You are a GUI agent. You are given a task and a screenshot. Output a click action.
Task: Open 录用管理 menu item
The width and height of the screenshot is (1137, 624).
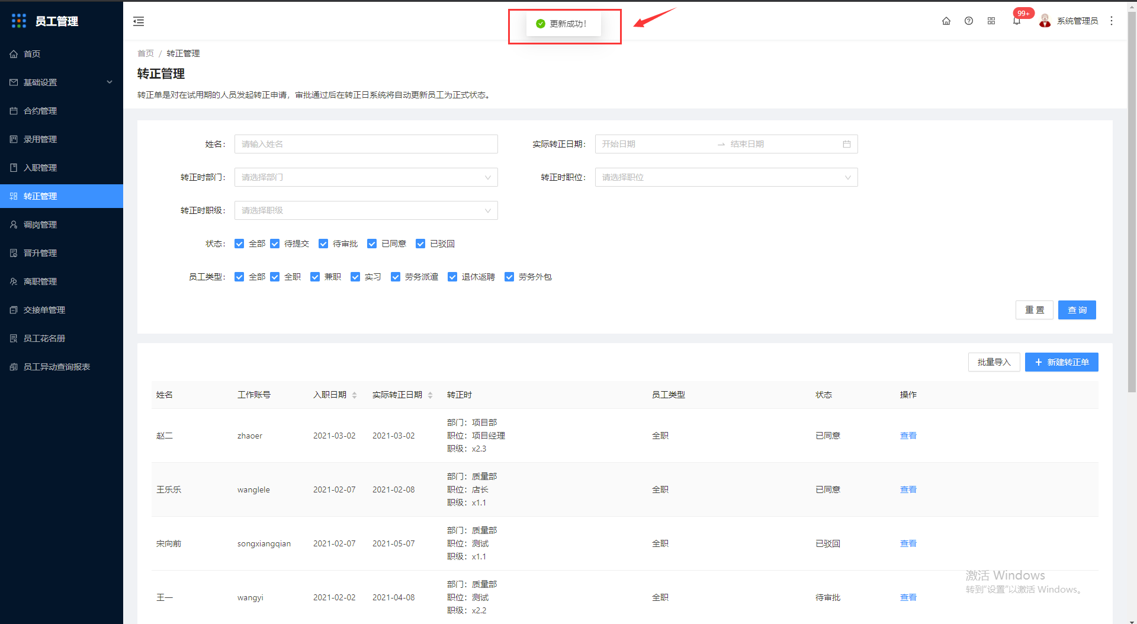(62, 139)
